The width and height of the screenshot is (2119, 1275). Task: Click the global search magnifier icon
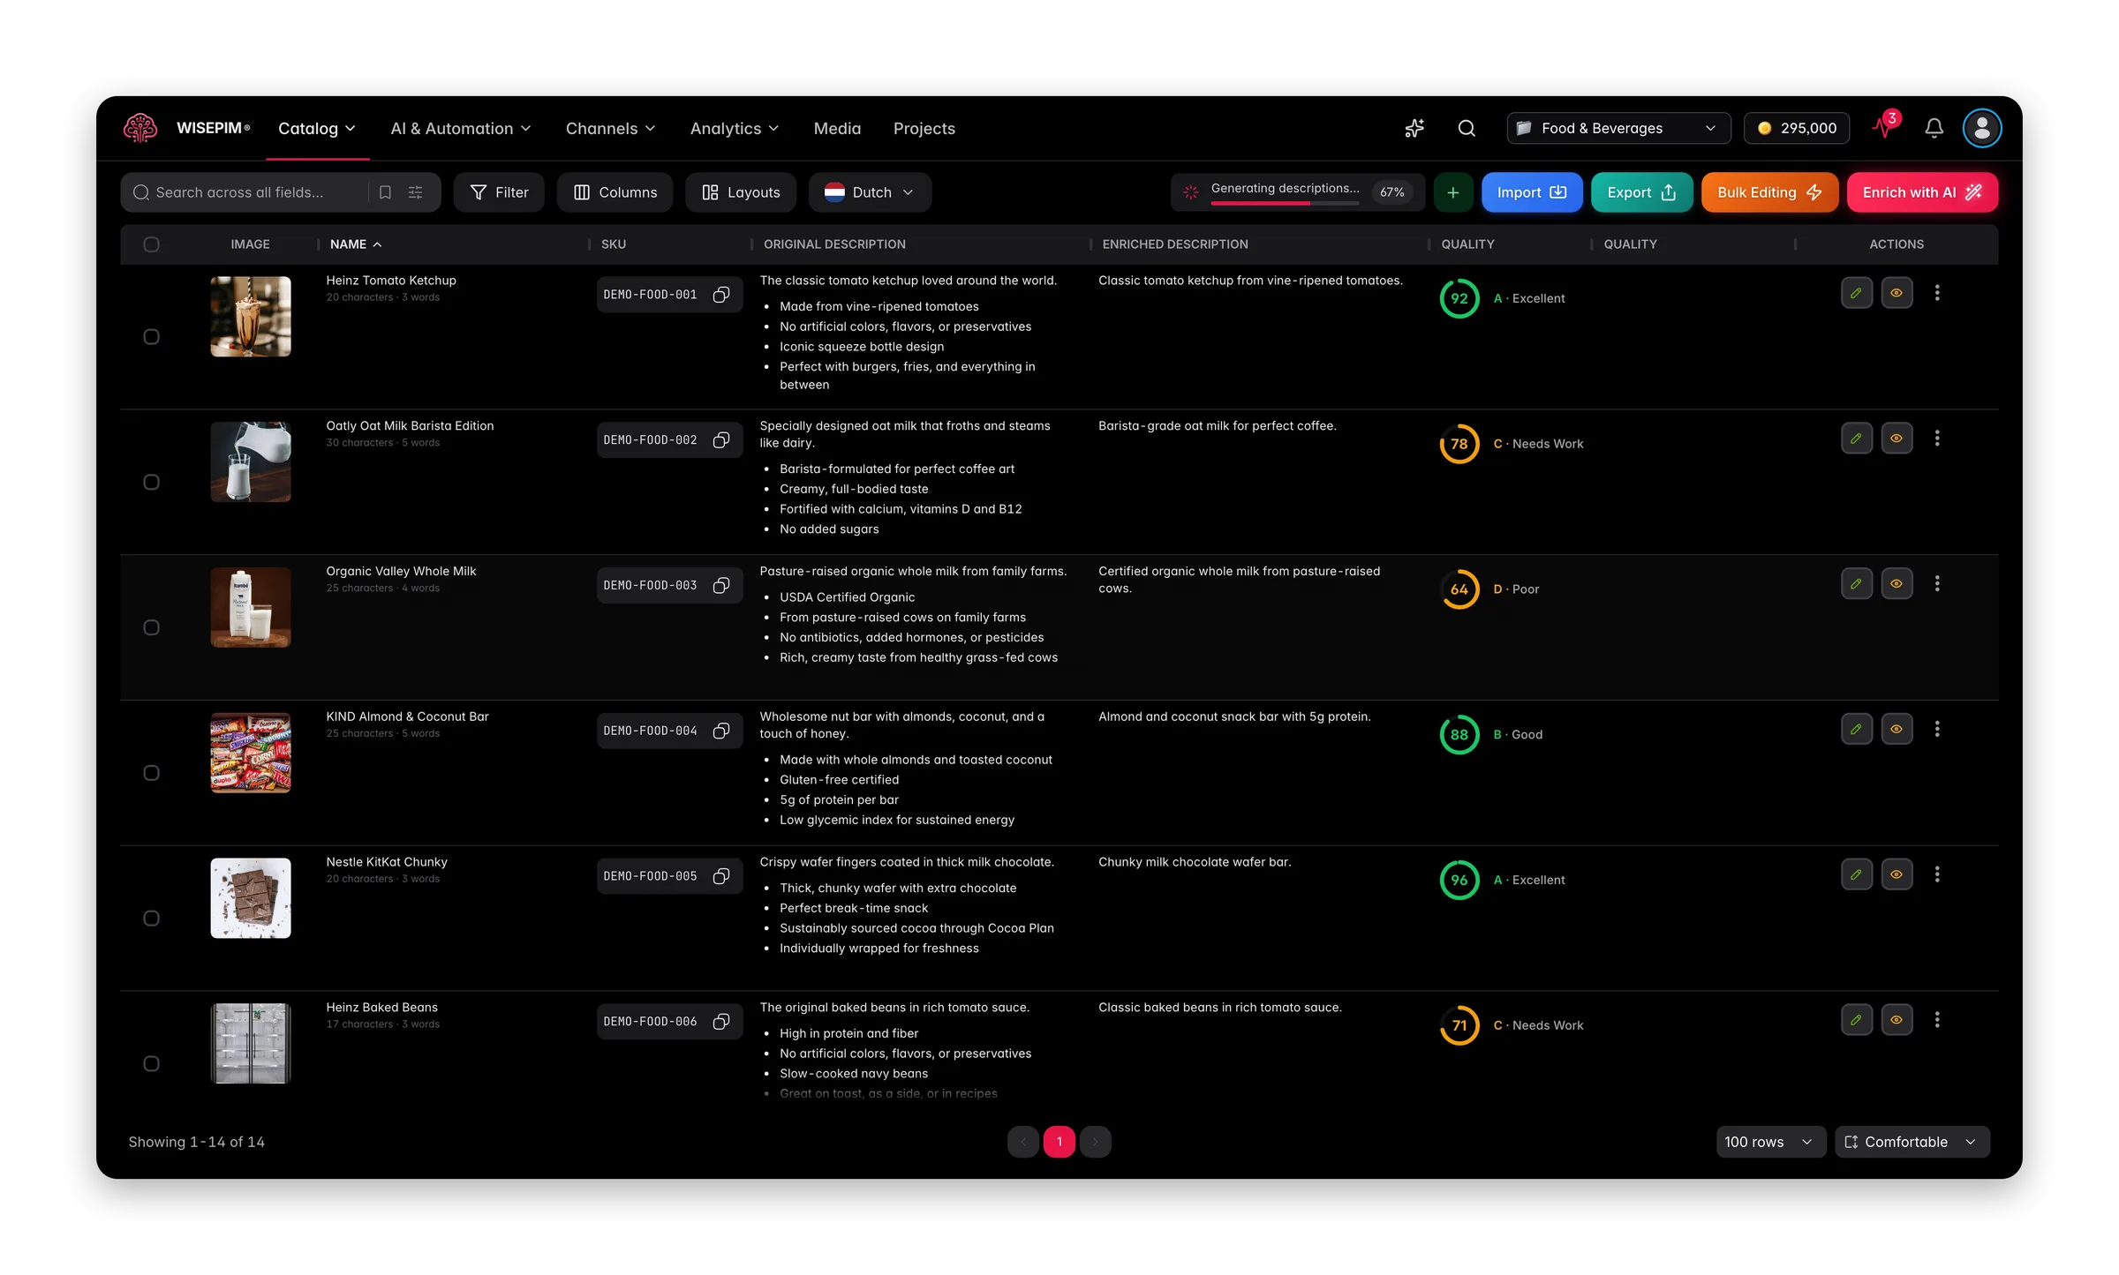pos(1467,129)
